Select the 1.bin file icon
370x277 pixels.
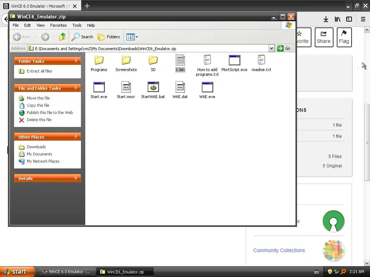[x=180, y=60]
